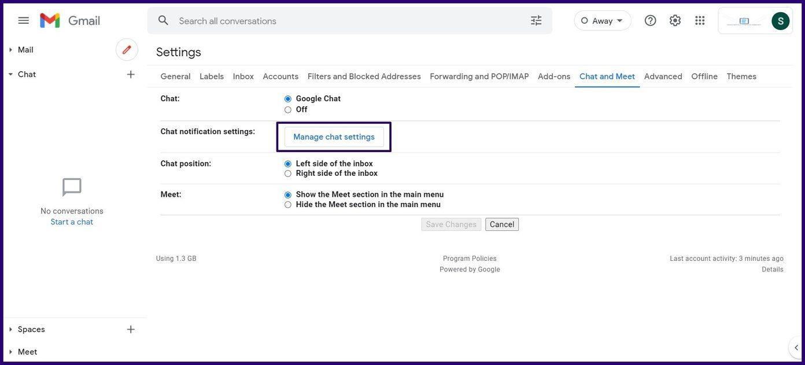Switch to the Add-ons tab
This screenshot has height=365, width=805.
click(554, 76)
